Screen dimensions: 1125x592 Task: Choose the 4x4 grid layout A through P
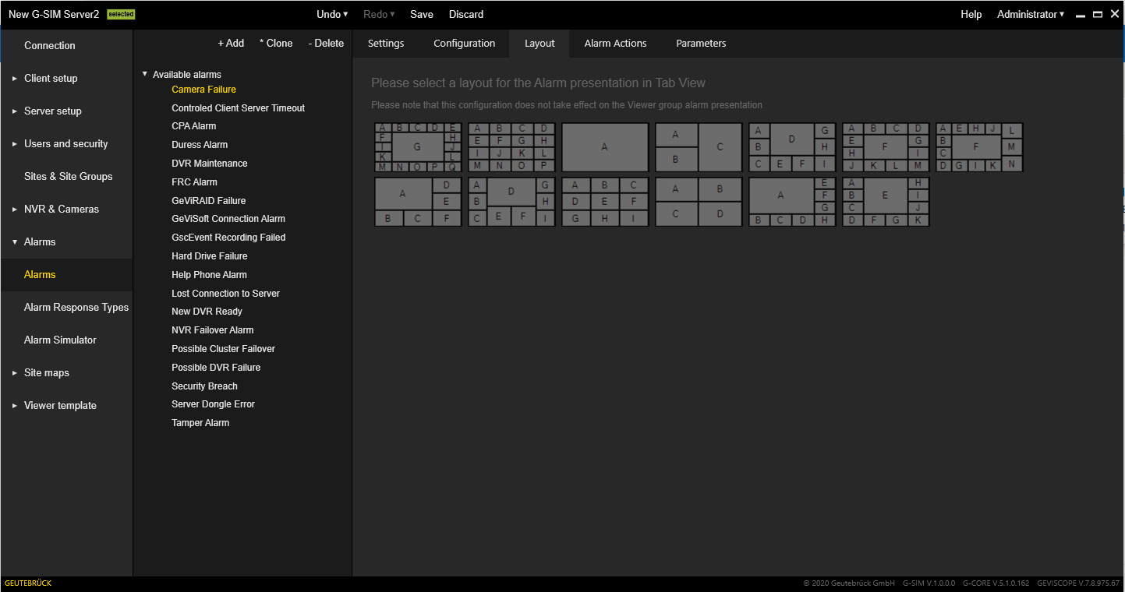click(511, 147)
